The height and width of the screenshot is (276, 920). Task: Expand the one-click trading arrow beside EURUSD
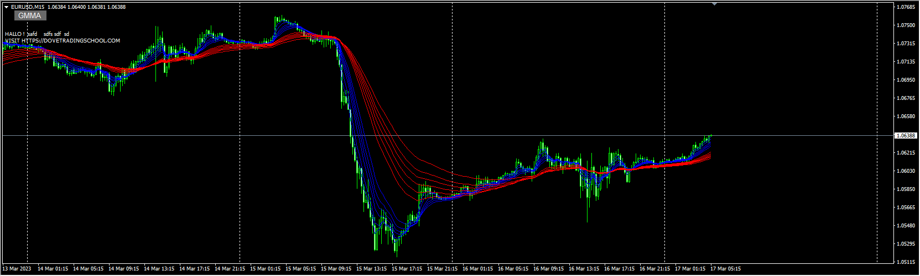[x=6, y=7]
